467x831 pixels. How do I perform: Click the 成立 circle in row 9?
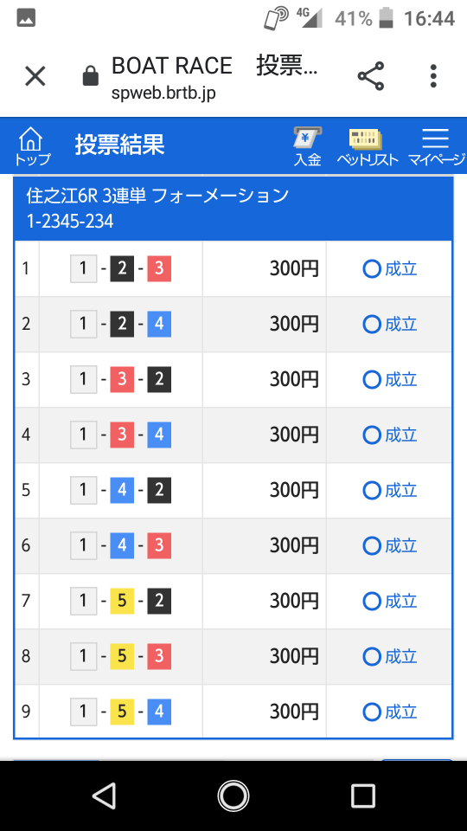tap(372, 712)
